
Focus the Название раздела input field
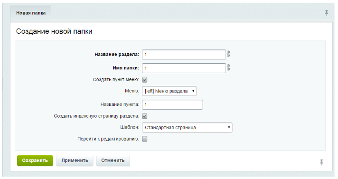184,55
